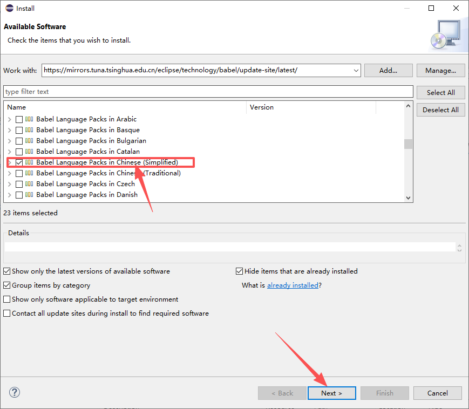The width and height of the screenshot is (469, 409).
Task: Click the type filter text field
Action: (208, 92)
